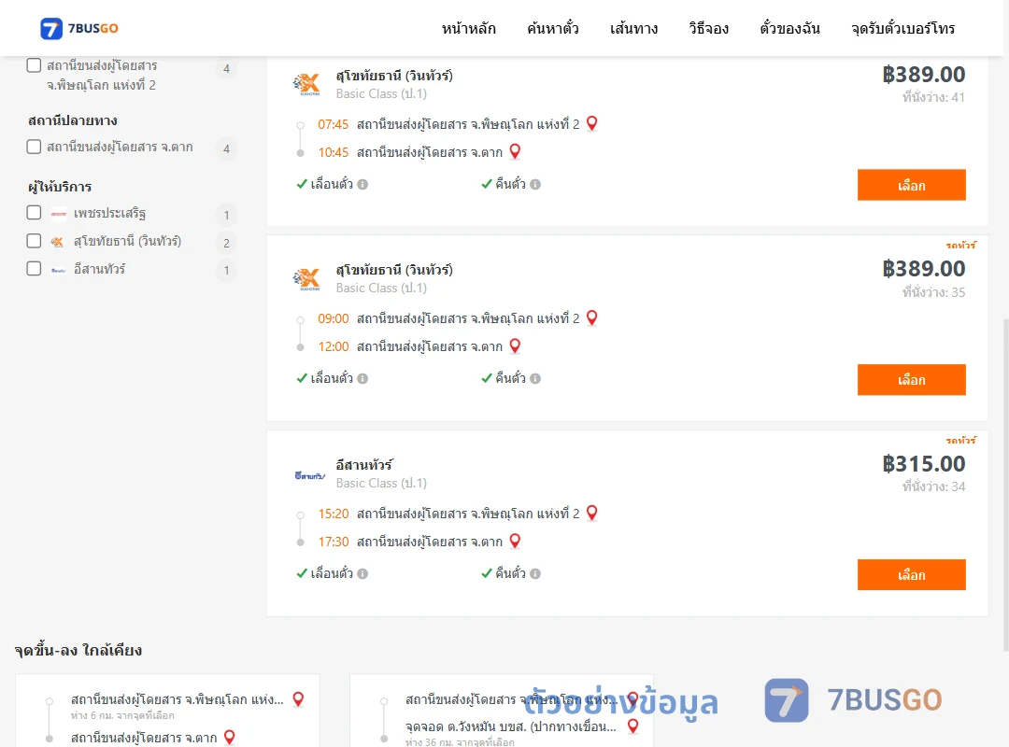This screenshot has height=747, width=1009.
Task: Open the 7BUSGO logo home link
Action: coord(79,28)
